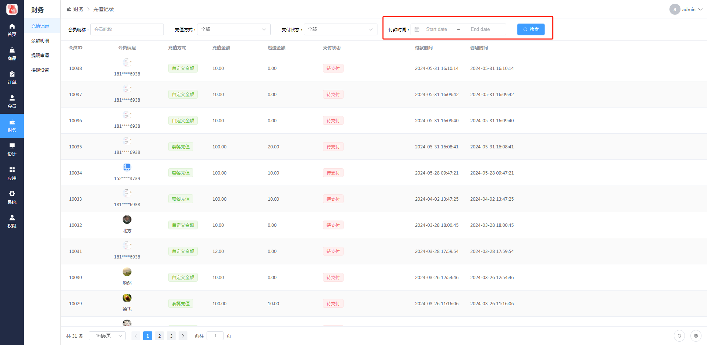Go to the 商品 products section
707x345 pixels.
tap(12, 54)
